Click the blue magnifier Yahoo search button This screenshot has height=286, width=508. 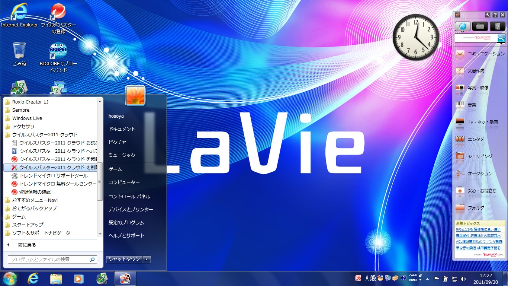coord(501,38)
